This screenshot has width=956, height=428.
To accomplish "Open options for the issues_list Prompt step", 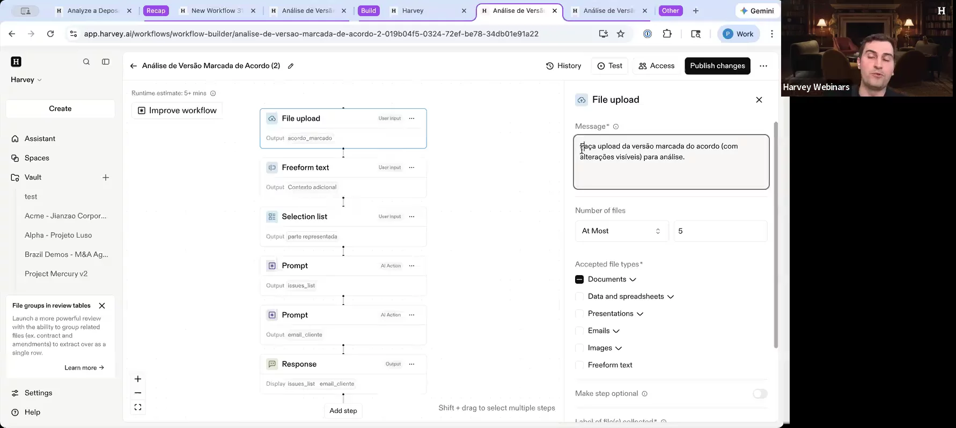I will pos(411,265).
